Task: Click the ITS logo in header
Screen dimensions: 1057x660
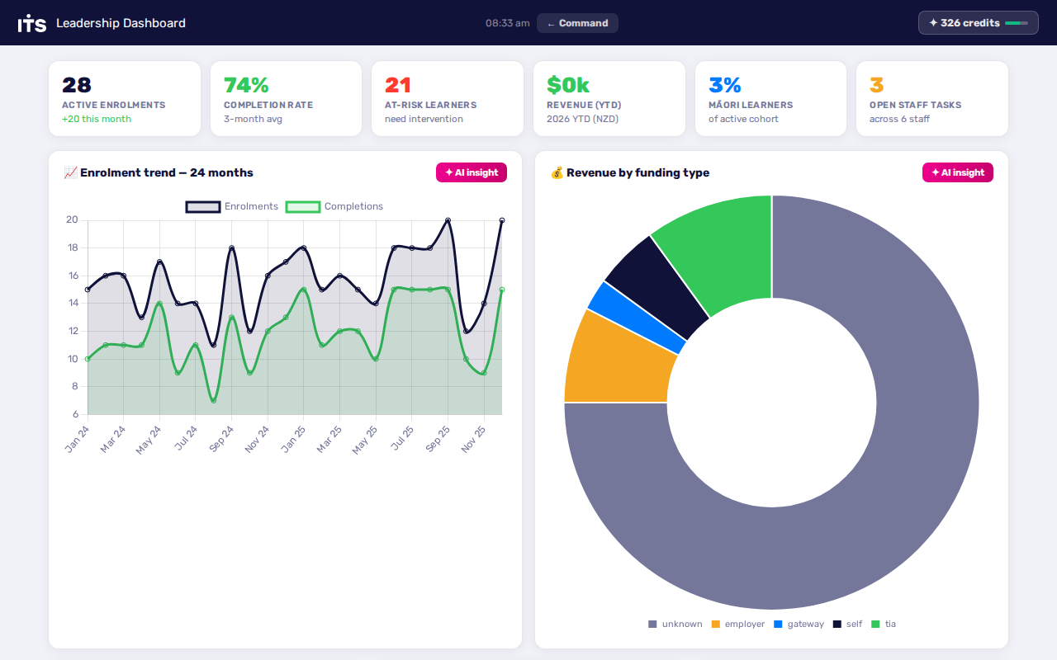Action: click(x=32, y=23)
